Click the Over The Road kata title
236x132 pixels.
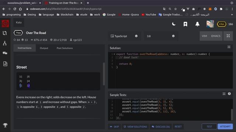[x=36, y=33]
